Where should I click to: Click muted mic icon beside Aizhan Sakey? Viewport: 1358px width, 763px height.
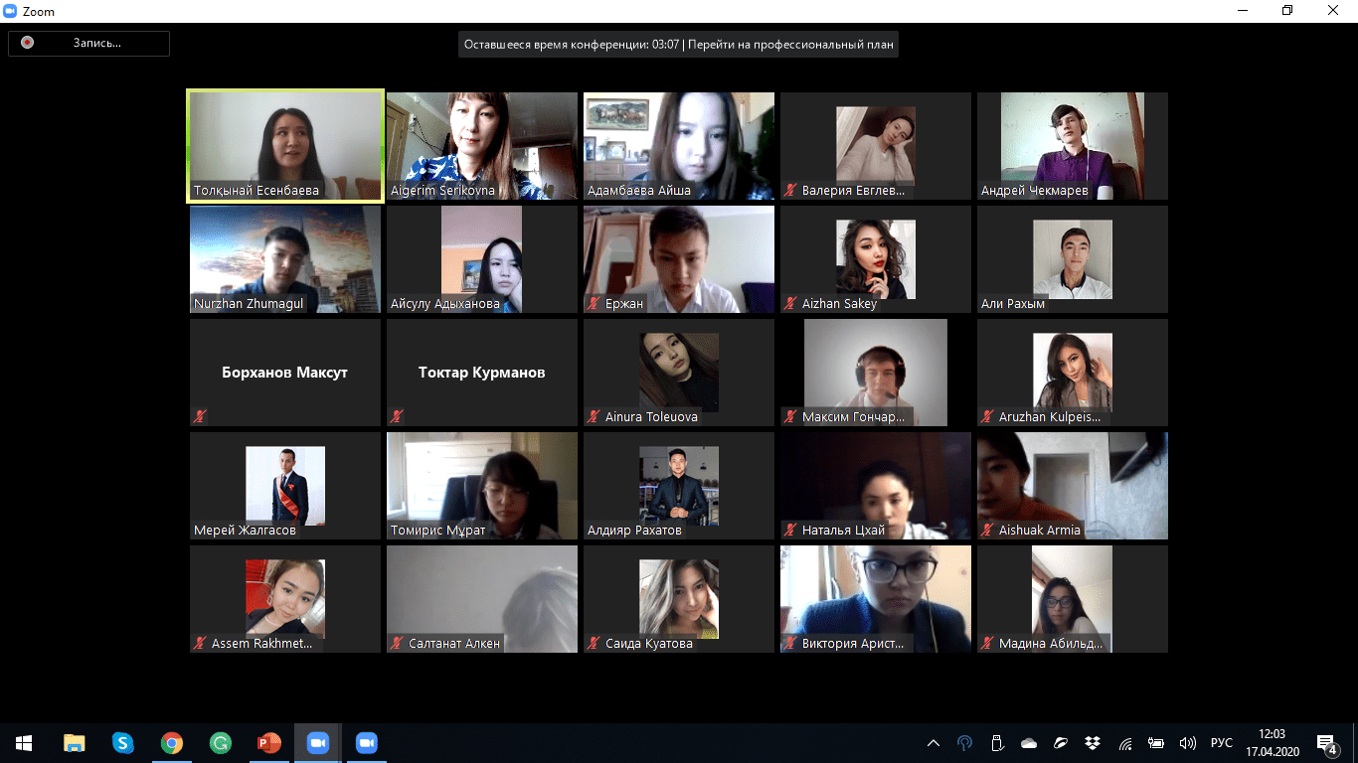pos(791,304)
